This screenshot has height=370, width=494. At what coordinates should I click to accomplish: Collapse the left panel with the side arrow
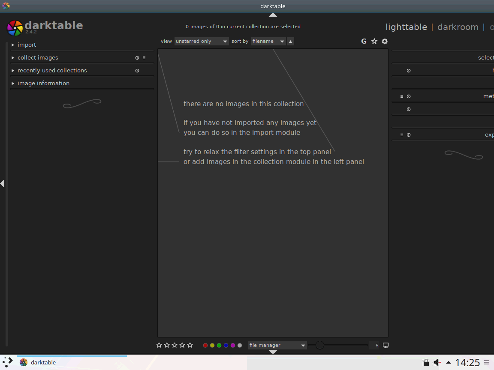(x=2, y=183)
